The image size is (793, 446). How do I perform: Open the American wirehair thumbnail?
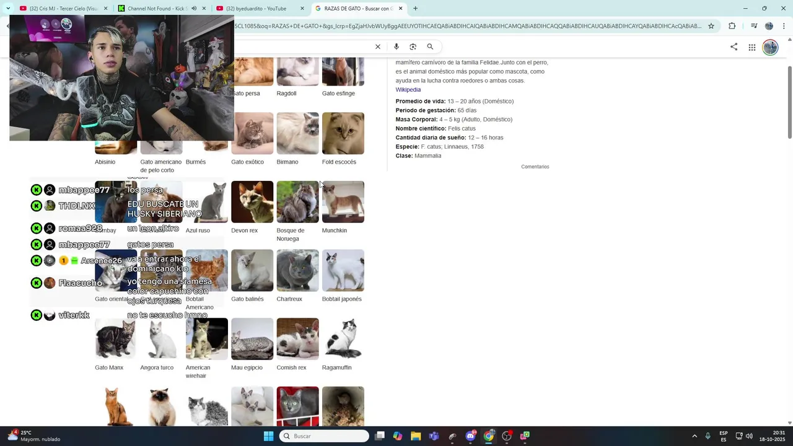[x=207, y=339]
